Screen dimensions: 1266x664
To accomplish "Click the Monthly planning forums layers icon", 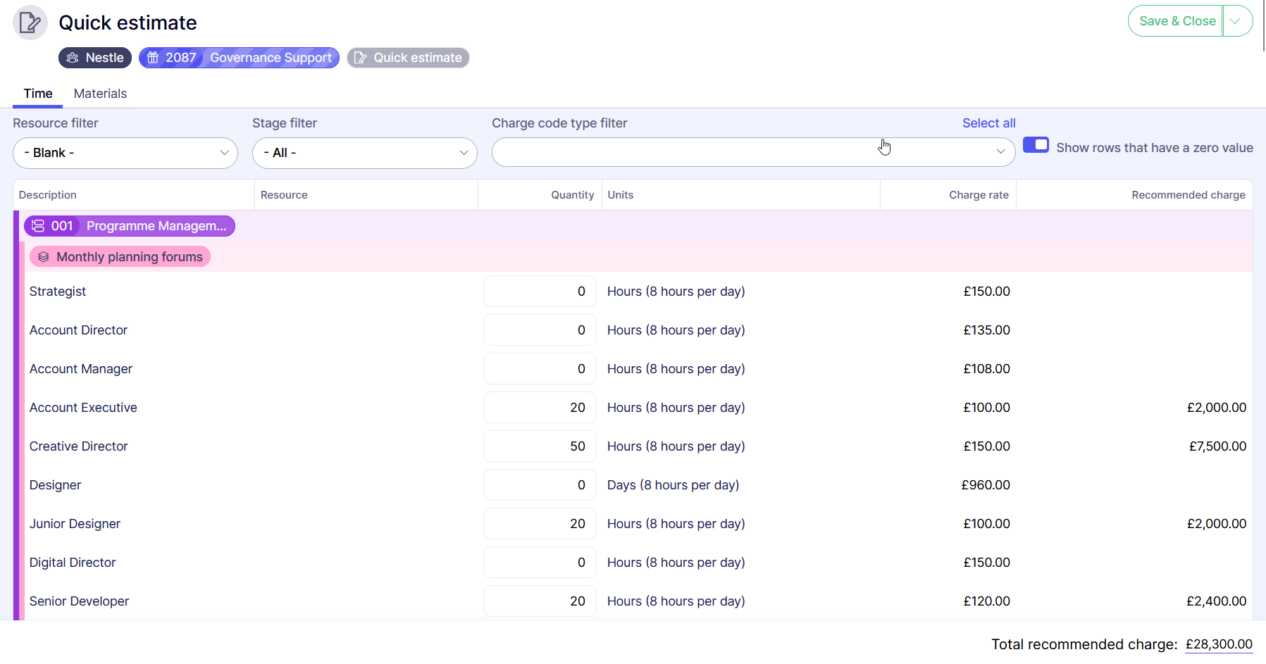I will point(44,257).
